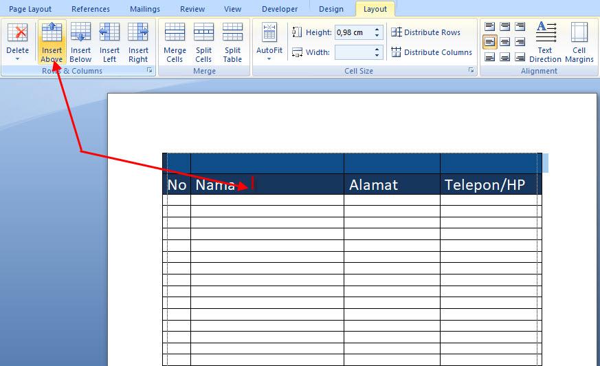The image size is (600, 366).
Task: Open the Delete dropdown arrow
Action: pyautogui.click(x=17, y=59)
